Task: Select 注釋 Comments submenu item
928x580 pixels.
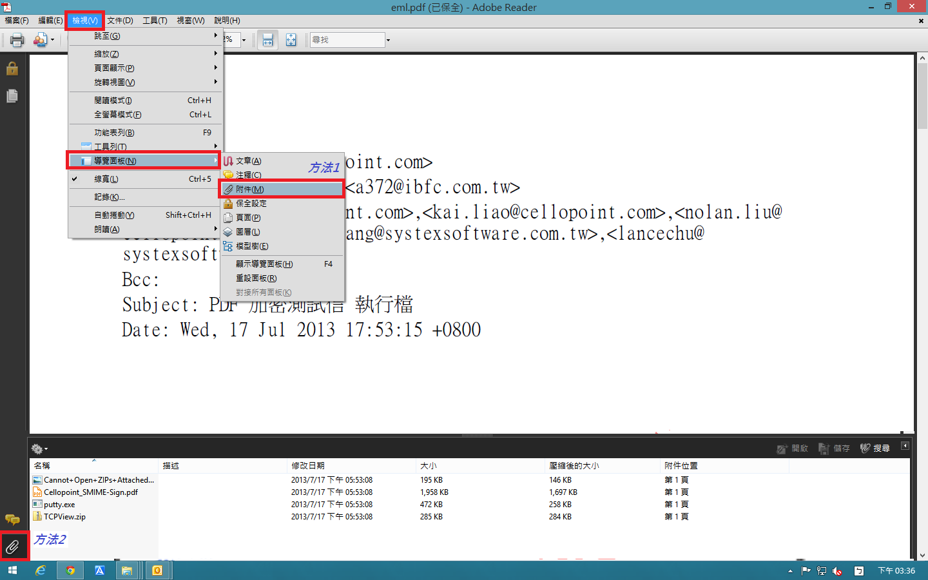Action: click(x=282, y=175)
